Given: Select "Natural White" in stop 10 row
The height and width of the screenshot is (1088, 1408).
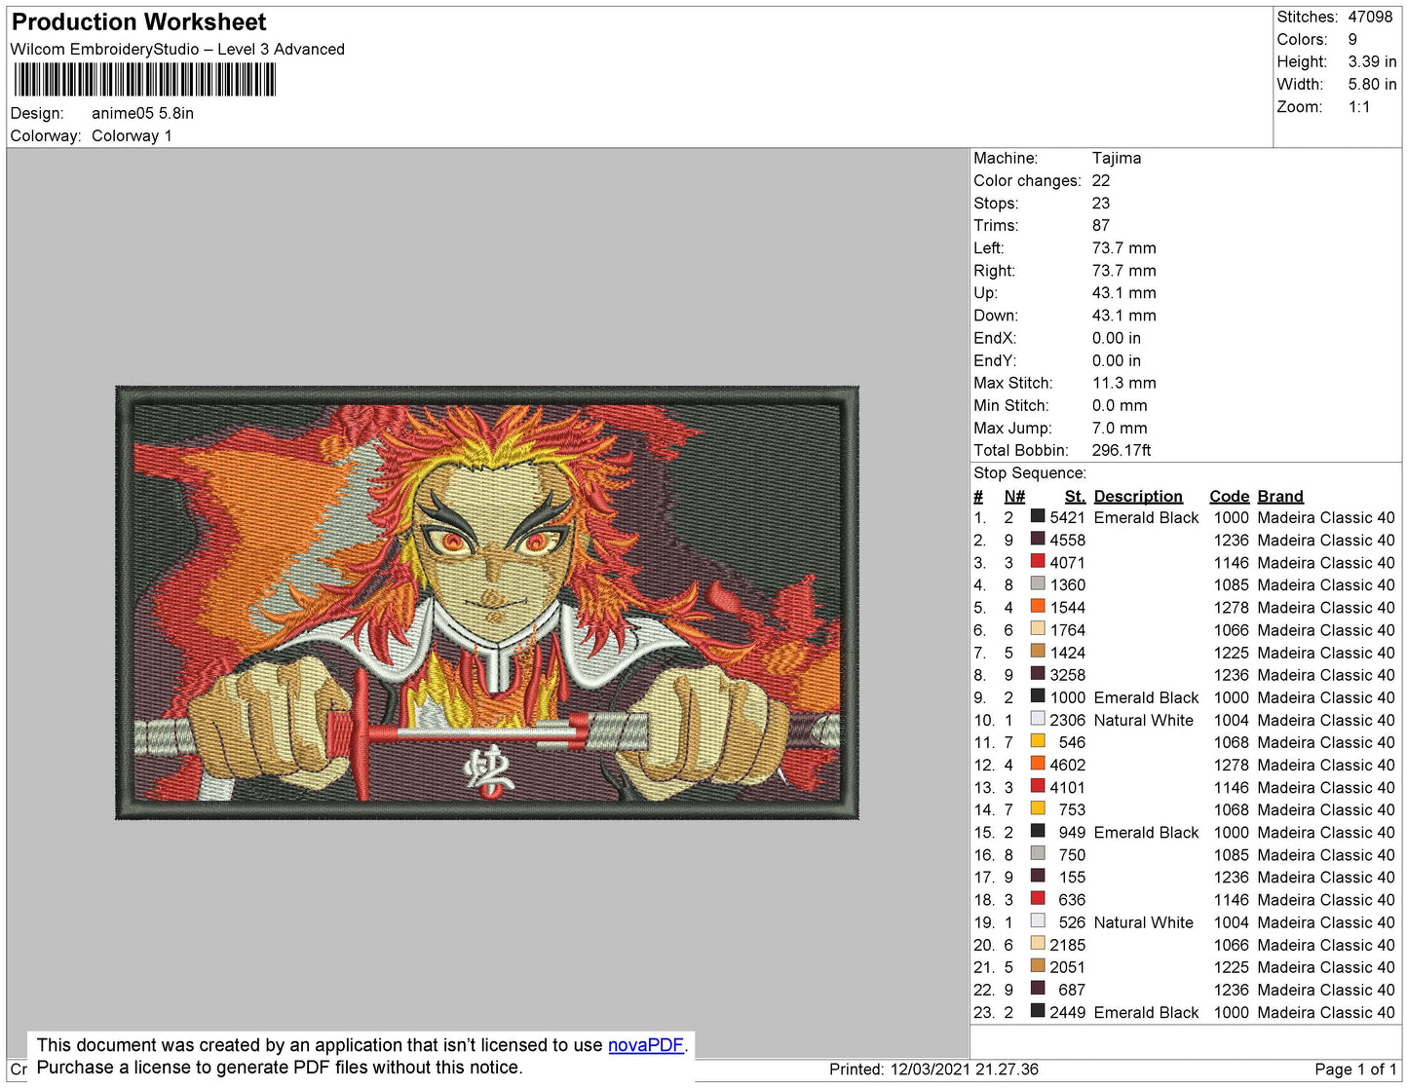Looking at the screenshot, I should pos(1143,720).
